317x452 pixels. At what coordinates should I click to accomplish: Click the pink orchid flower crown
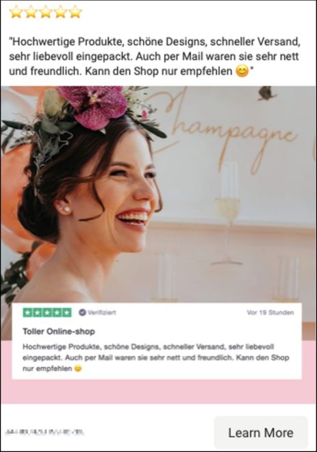[95, 105]
